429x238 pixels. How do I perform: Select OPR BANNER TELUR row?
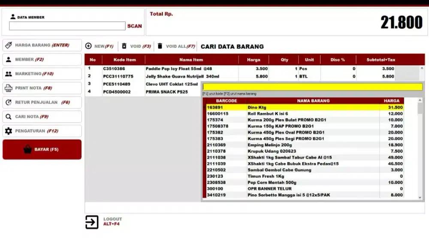[x=305, y=189]
